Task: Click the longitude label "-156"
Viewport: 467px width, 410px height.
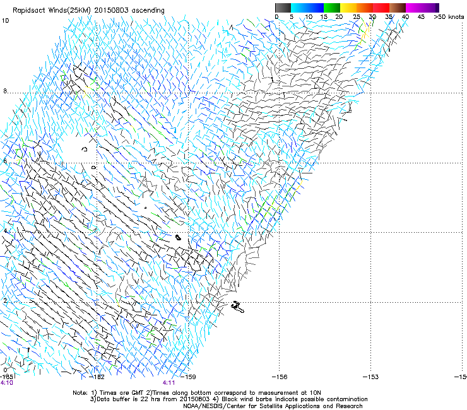Action: [280, 377]
